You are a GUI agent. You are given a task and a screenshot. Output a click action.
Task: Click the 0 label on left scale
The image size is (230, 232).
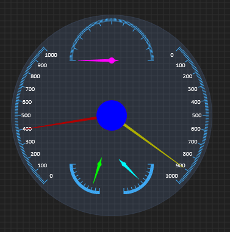pos(51,176)
